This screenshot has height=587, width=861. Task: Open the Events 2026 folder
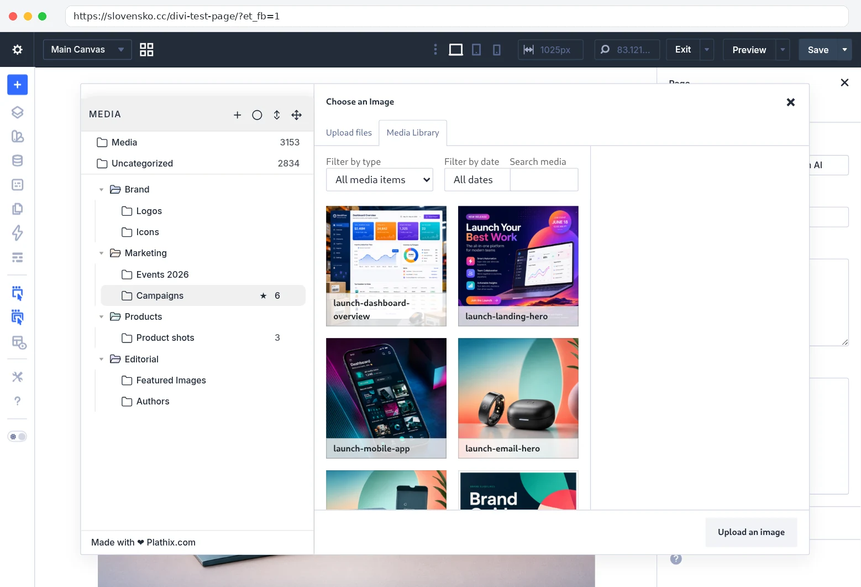[x=203, y=274]
